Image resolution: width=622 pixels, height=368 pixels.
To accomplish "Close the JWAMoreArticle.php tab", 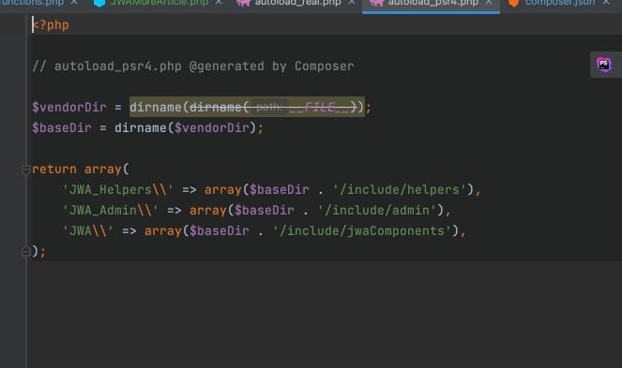I will pyautogui.click(x=219, y=3).
